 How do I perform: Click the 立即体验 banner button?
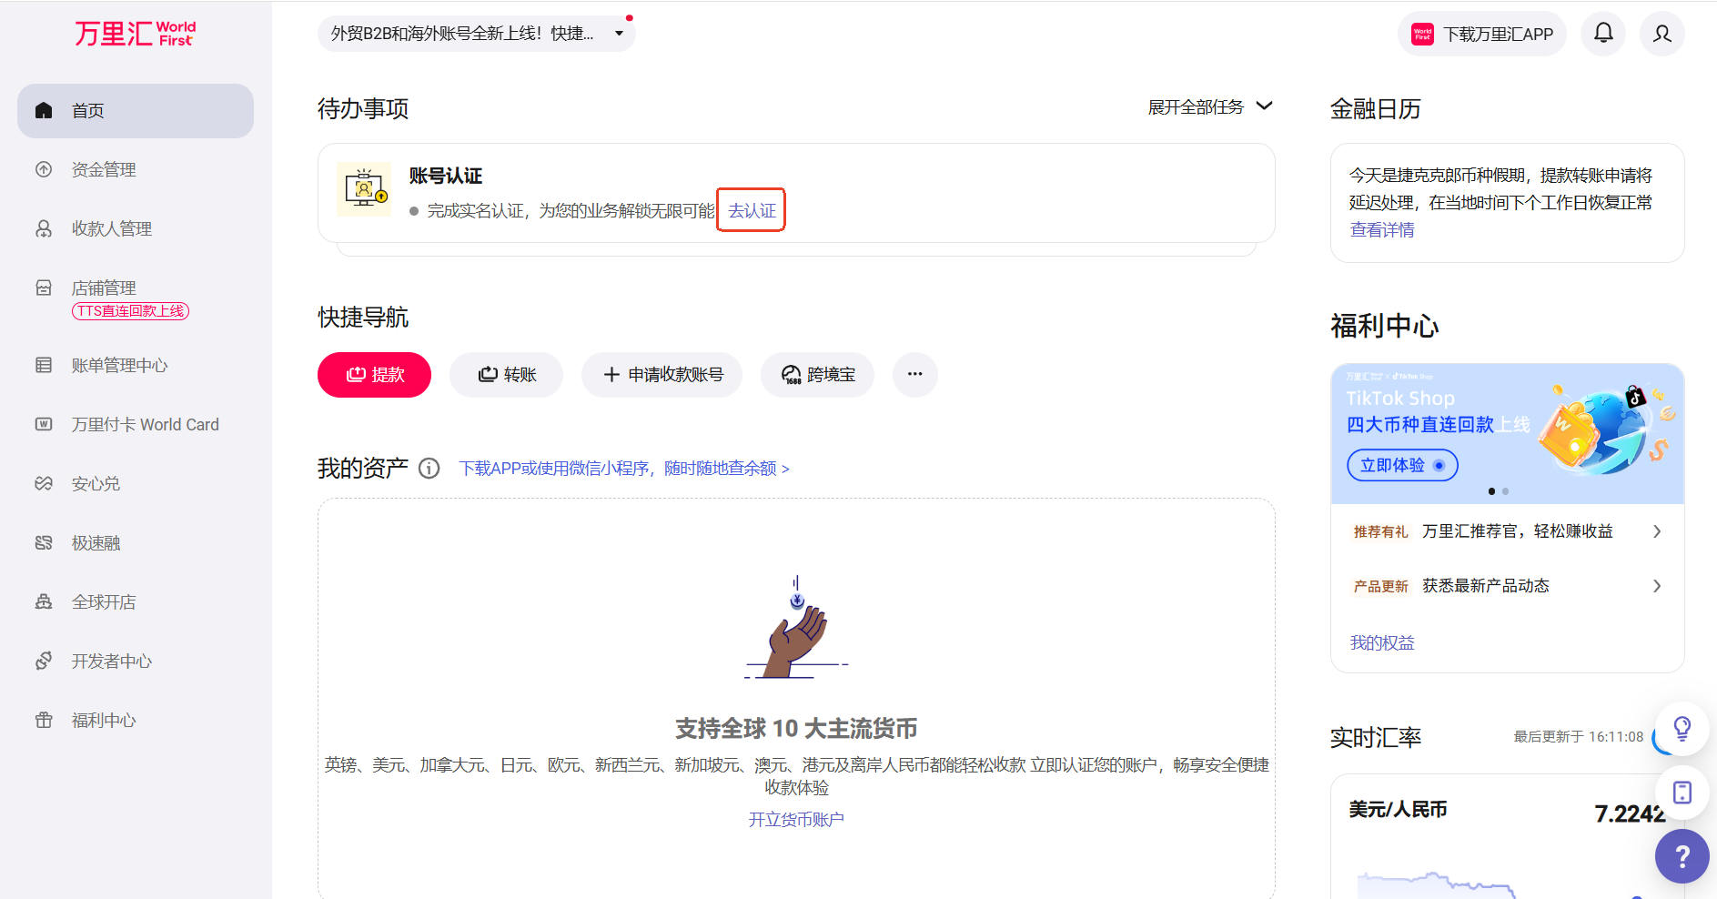pos(1401,465)
